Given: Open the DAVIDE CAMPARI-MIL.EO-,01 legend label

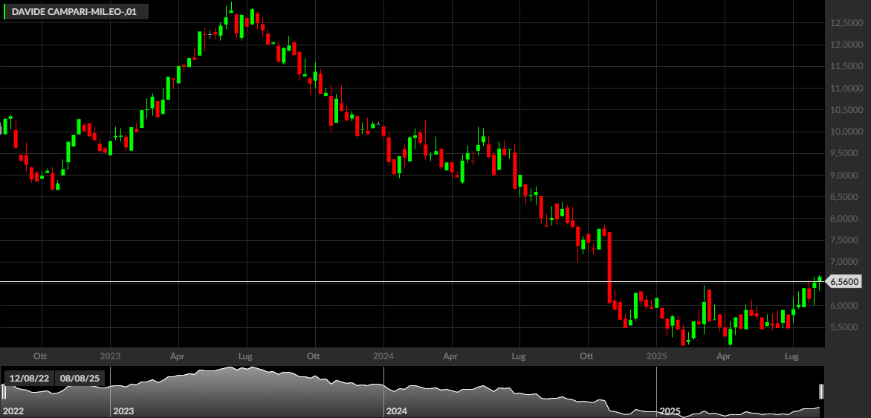Looking at the screenshot, I should coord(76,12).
